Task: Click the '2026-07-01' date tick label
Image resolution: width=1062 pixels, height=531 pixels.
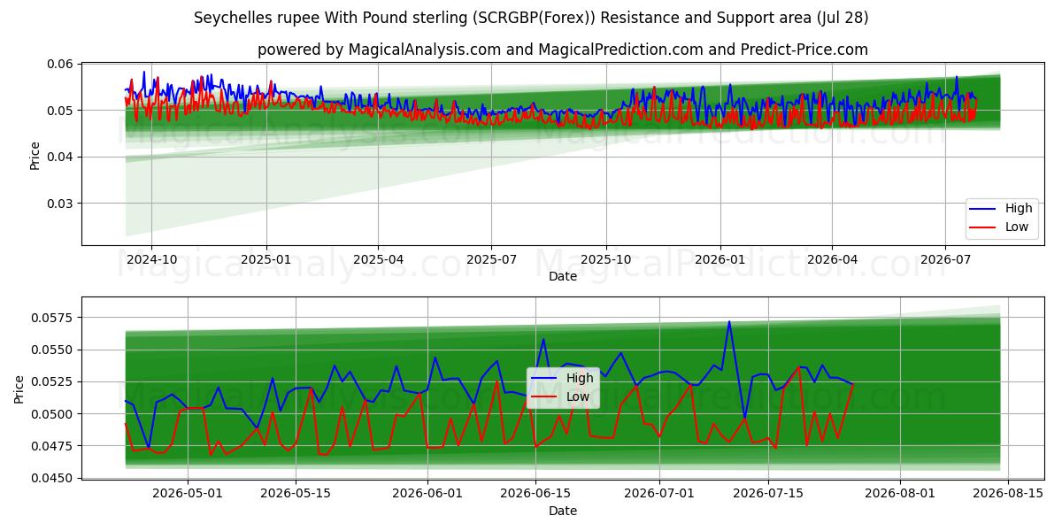Action: [659, 494]
